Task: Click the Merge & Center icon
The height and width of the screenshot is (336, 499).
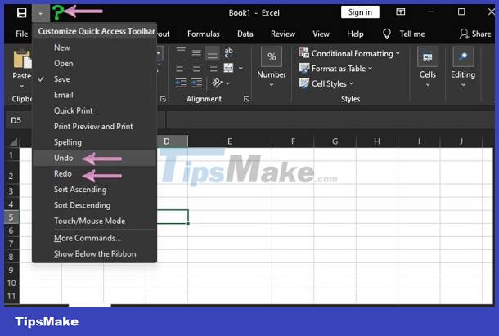Action: pos(228,68)
